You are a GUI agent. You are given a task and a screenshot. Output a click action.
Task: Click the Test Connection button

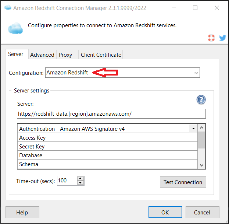point(183,182)
